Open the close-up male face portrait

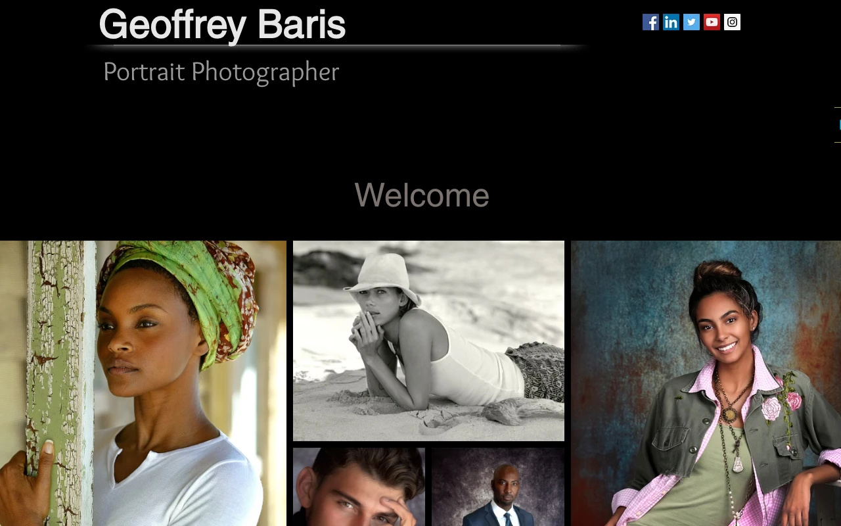[359, 487]
